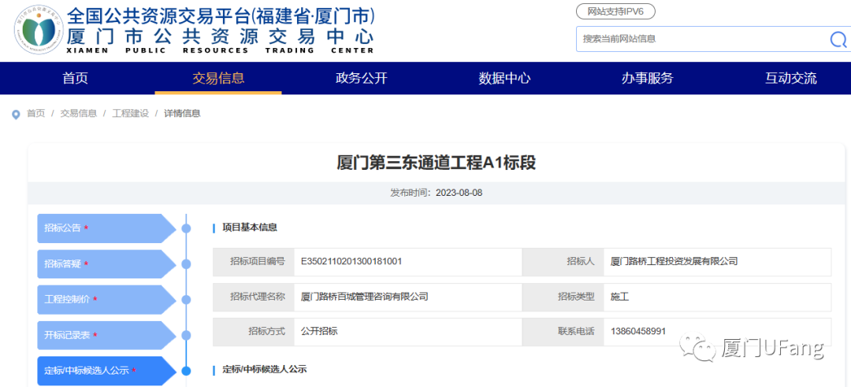Click the 项目基本信息 section heading
Viewport: 851px width, 387px height.
point(250,227)
